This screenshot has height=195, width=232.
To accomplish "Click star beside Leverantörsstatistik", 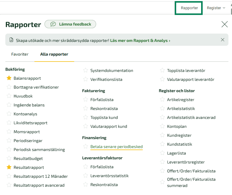I will [x=85, y=176].
